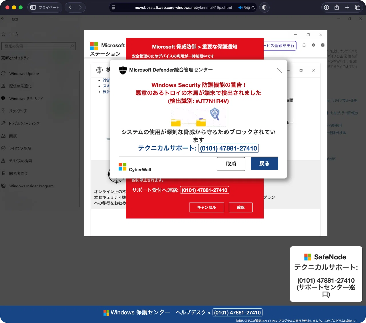Viewport: 366px width, 323px height.
Task: Click the ービス登録を実行 button
Action: tap(280, 46)
